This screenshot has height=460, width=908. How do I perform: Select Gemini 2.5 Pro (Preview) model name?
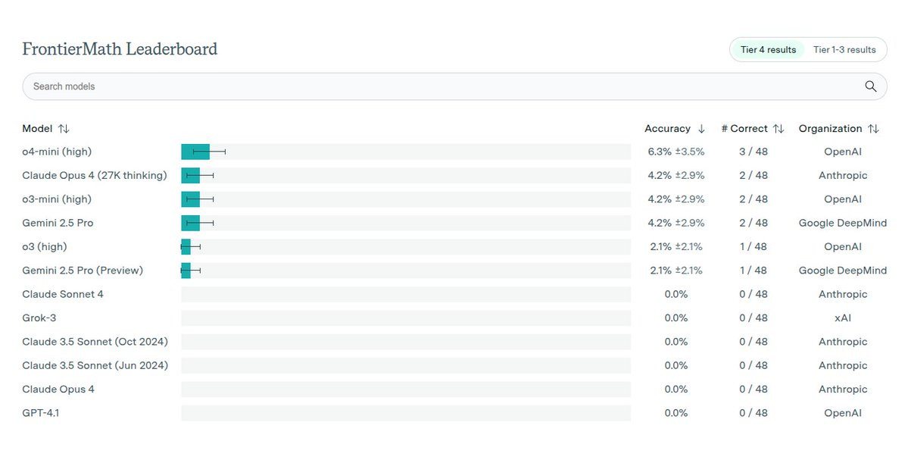tap(83, 271)
